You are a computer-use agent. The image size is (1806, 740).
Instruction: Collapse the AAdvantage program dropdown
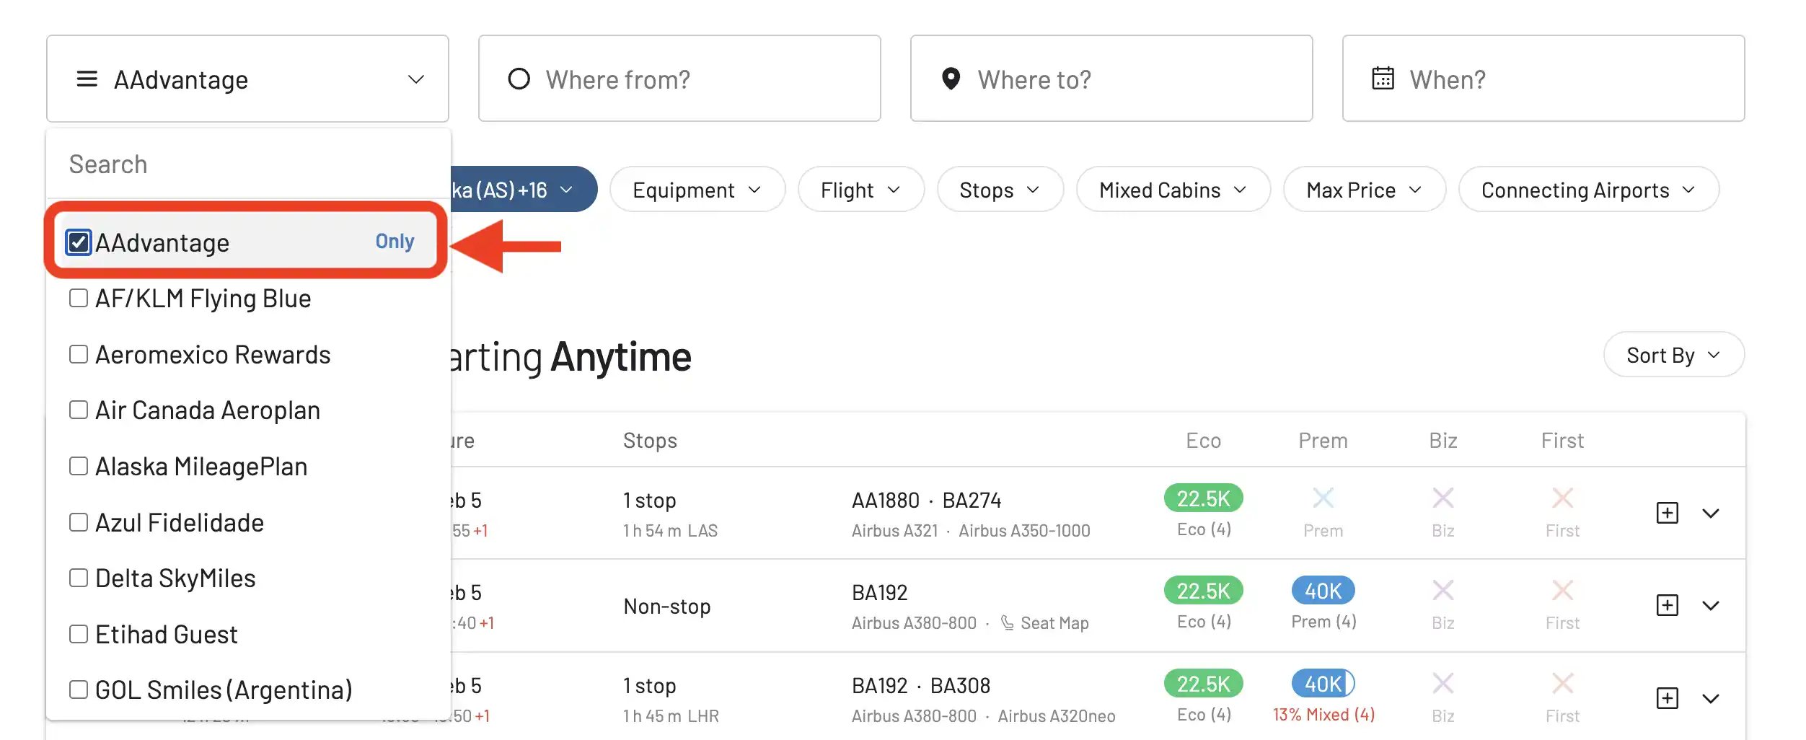pyautogui.click(x=416, y=79)
